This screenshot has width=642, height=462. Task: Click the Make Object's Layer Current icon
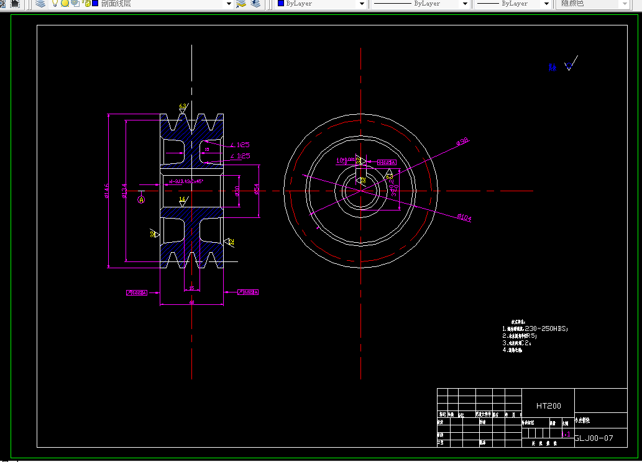point(241,4)
